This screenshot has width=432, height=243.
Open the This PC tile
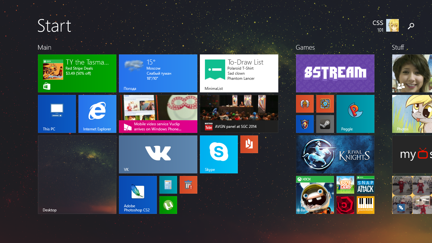coord(57,114)
